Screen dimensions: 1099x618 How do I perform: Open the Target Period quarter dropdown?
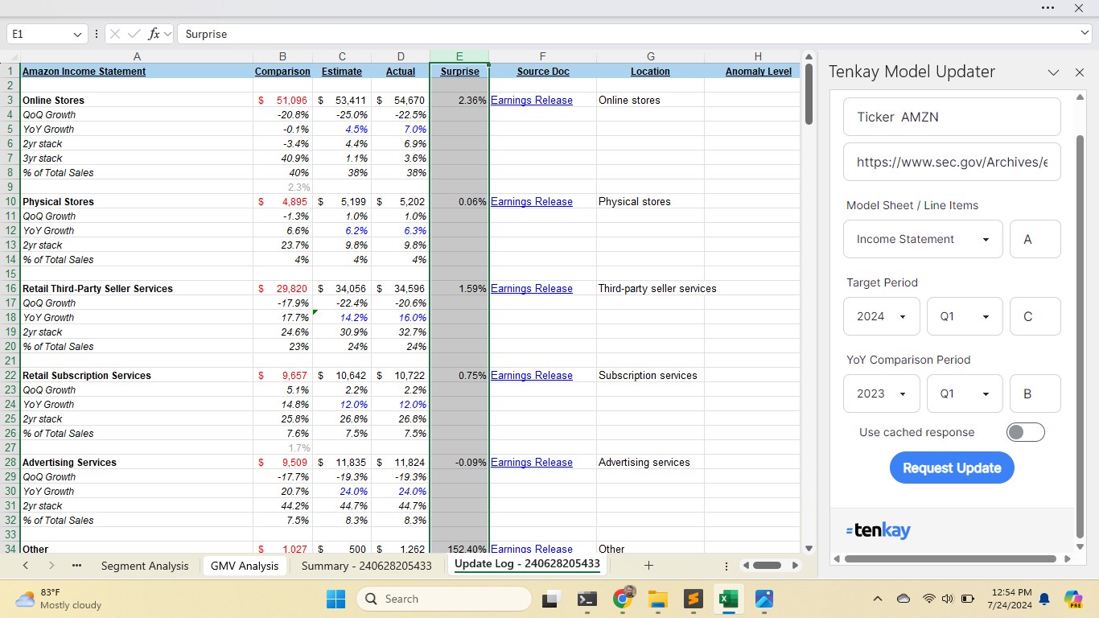click(965, 316)
